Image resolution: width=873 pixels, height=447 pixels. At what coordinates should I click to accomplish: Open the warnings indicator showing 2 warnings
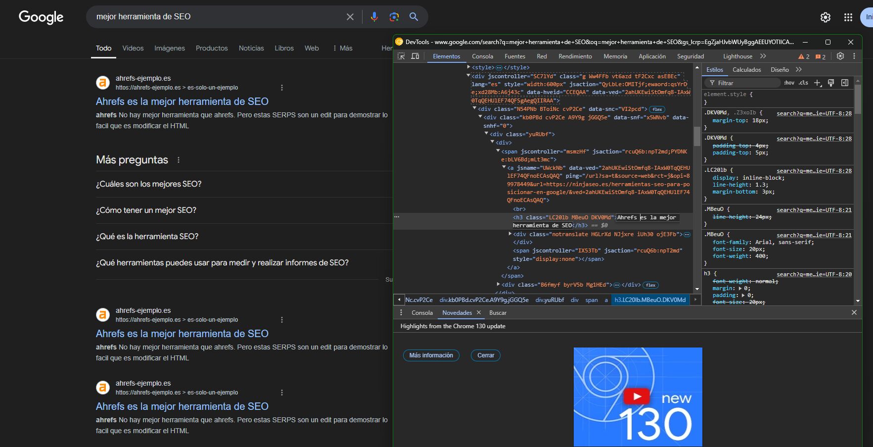[804, 56]
